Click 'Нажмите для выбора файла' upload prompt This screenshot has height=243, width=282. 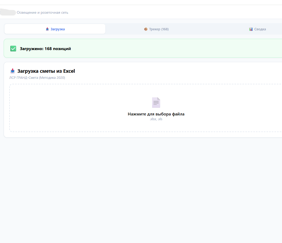(x=156, y=114)
